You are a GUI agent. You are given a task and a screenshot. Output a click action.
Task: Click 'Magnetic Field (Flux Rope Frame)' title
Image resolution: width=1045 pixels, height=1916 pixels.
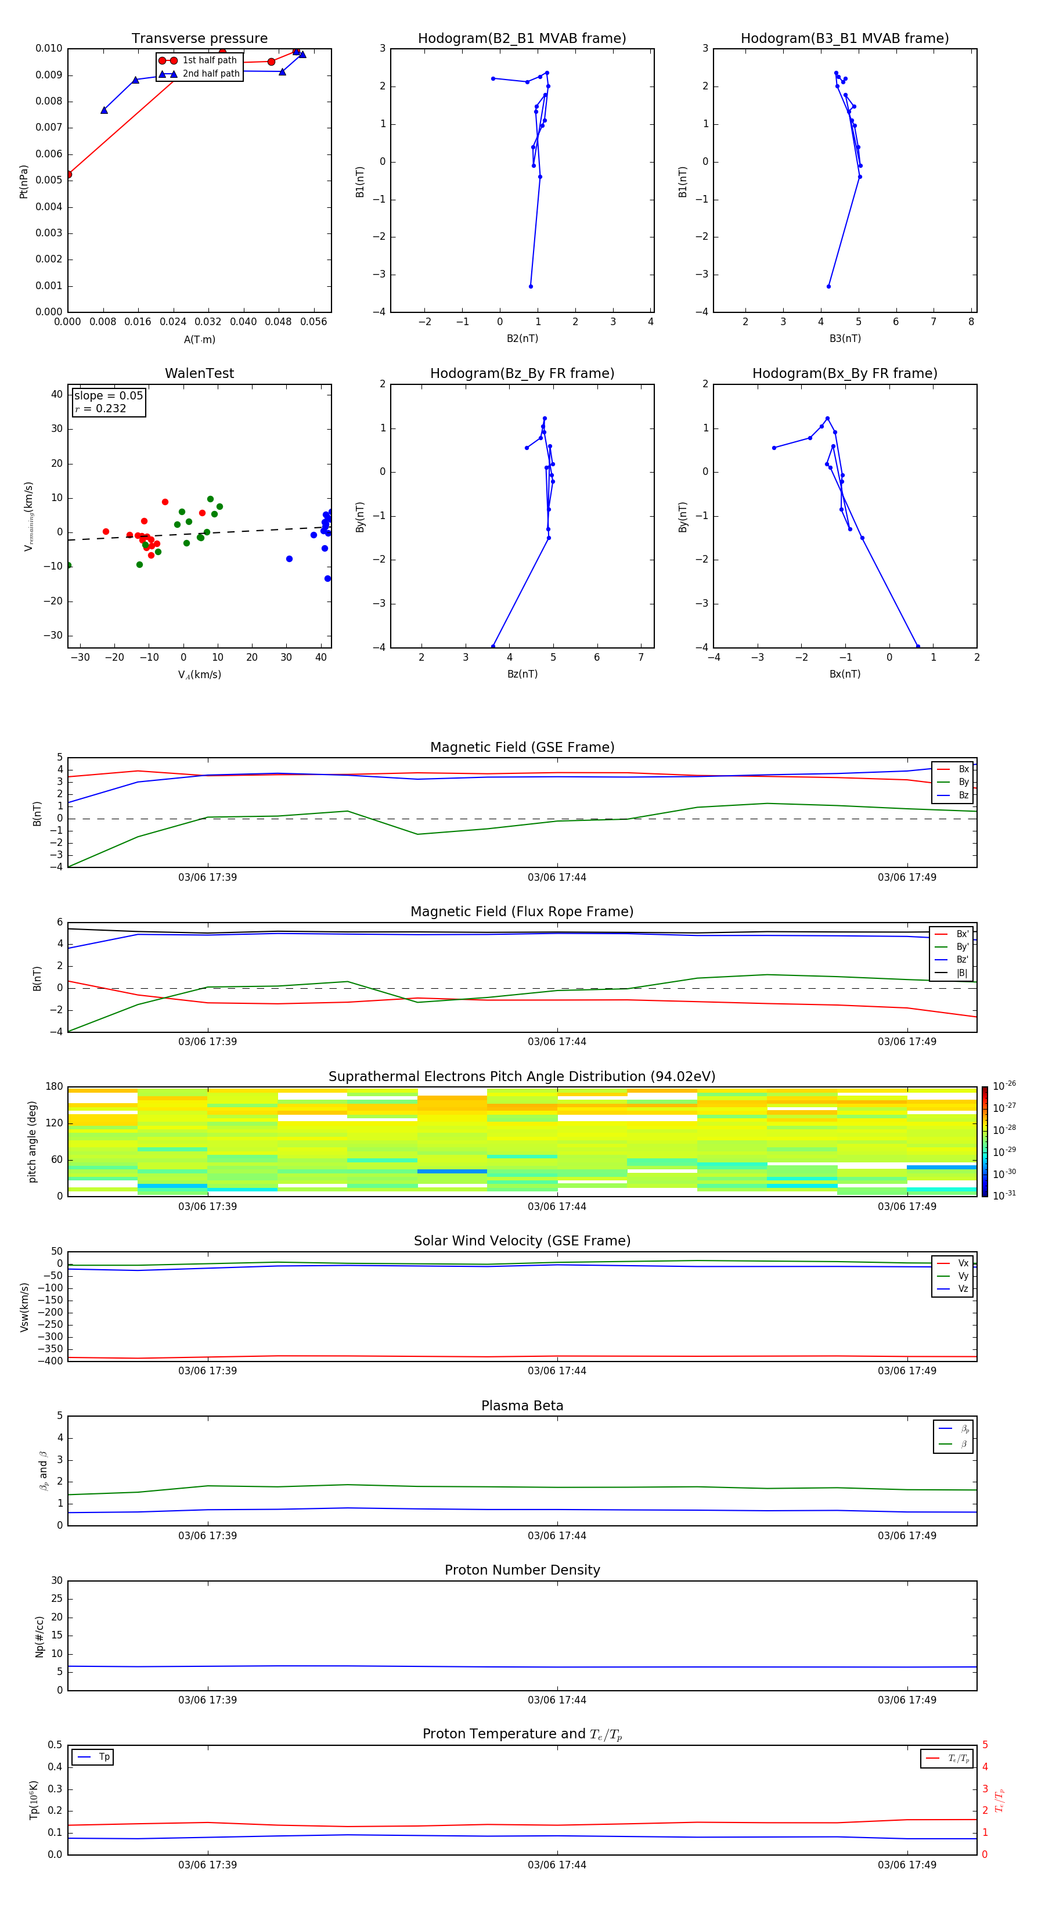click(x=522, y=912)
